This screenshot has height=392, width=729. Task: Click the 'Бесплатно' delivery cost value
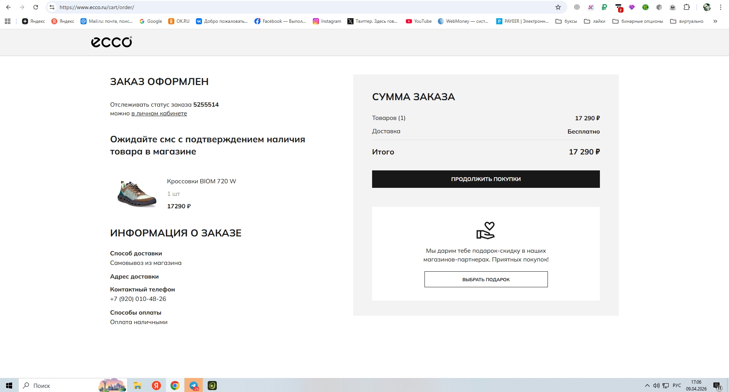pyautogui.click(x=584, y=132)
